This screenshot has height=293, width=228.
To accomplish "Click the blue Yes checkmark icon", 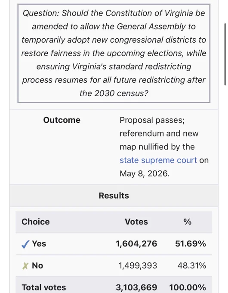I will (25, 244).
